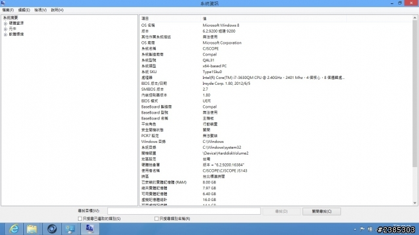
Task: Select 系統摘要 in the tree
Action: 10,18
